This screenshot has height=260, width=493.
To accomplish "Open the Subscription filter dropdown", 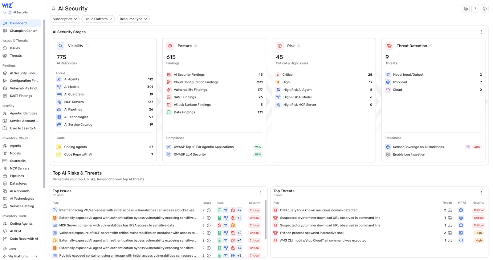I will tap(65, 19).
